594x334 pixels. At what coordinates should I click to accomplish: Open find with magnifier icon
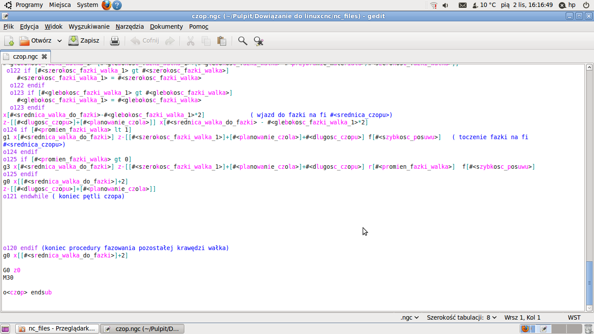(243, 41)
